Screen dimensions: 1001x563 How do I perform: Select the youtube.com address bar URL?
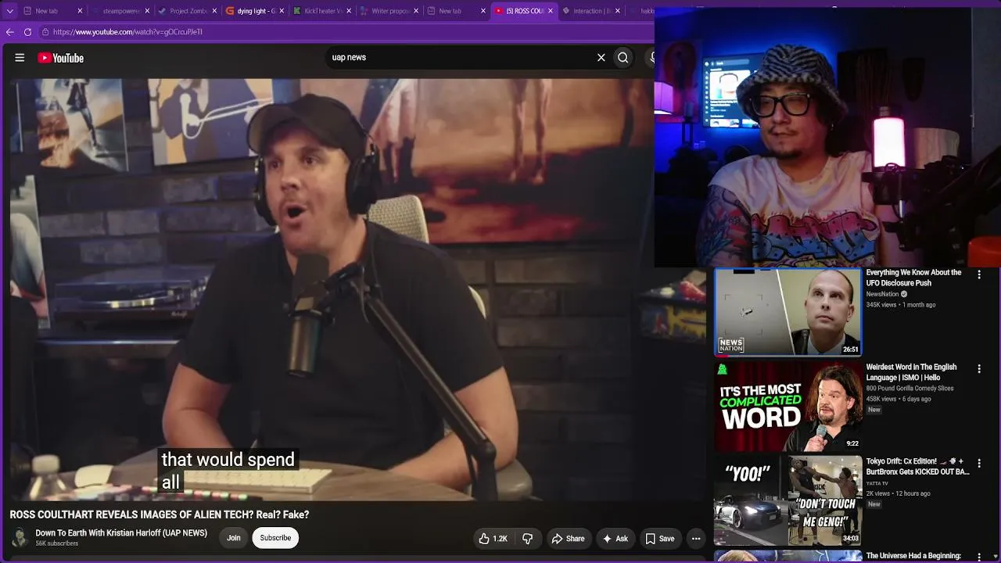pyautogui.click(x=127, y=32)
